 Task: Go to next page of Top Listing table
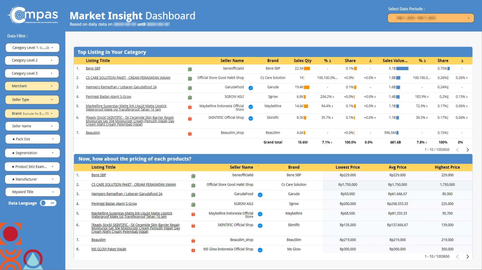point(467,150)
